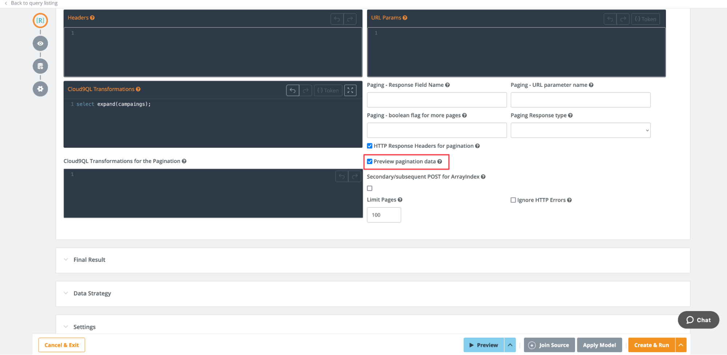727x355 pixels.
Task: Enable Ignore HTTP Errors checkbox
Action: point(513,200)
